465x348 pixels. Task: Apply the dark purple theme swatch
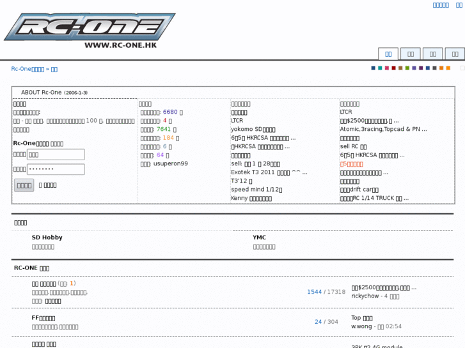[x=421, y=68]
